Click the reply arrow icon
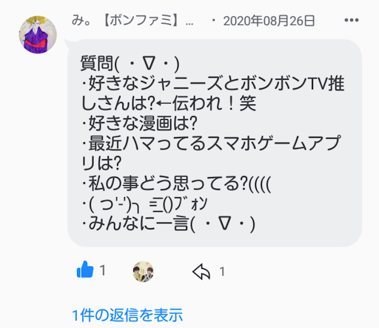This screenshot has width=379, height=328. (201, 272)
